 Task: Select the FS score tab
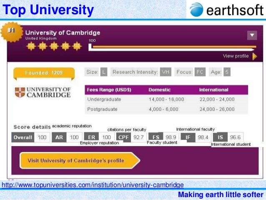pyautogui.click(x=156, y=137)
